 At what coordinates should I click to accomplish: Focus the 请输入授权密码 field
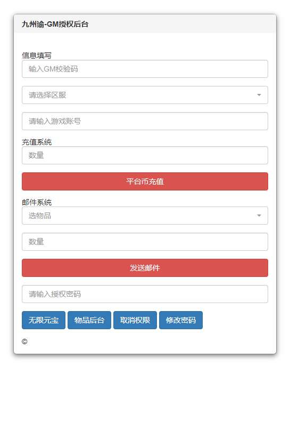(x=145, y=294)
